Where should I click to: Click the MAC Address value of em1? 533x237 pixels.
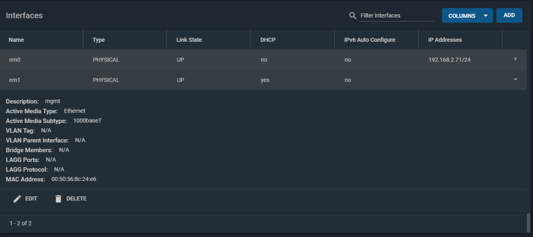coord(73,179)
